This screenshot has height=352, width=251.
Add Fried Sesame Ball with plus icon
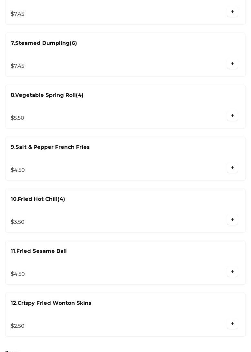(x=232, y=272)
